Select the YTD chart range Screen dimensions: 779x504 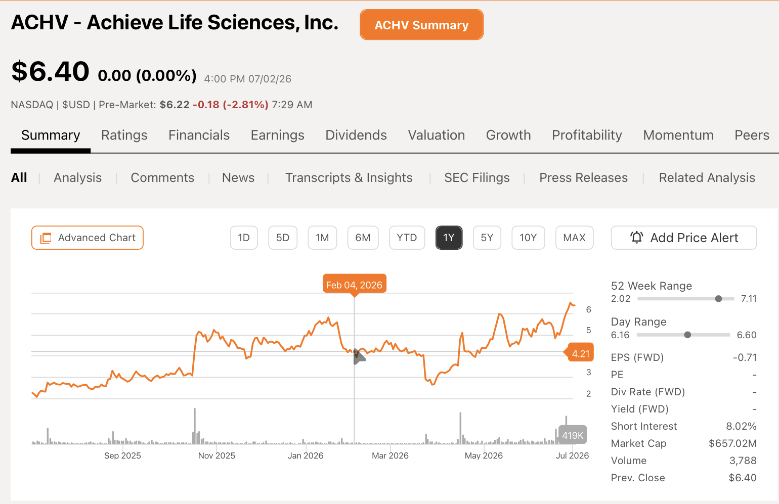point(407,238)
